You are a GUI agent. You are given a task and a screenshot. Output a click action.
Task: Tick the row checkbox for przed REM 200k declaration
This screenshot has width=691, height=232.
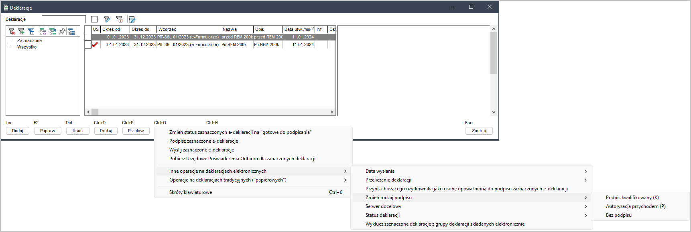click(88, 37)
